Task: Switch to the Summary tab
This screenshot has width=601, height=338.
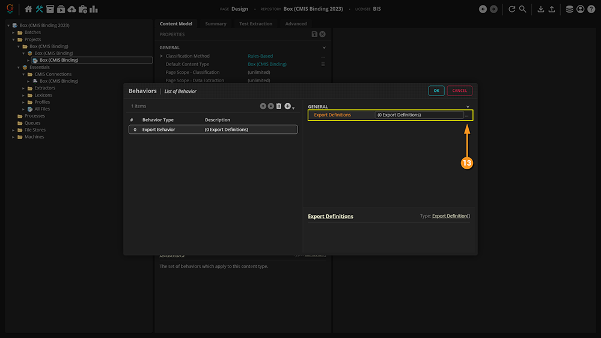Action: coord(216,24)
